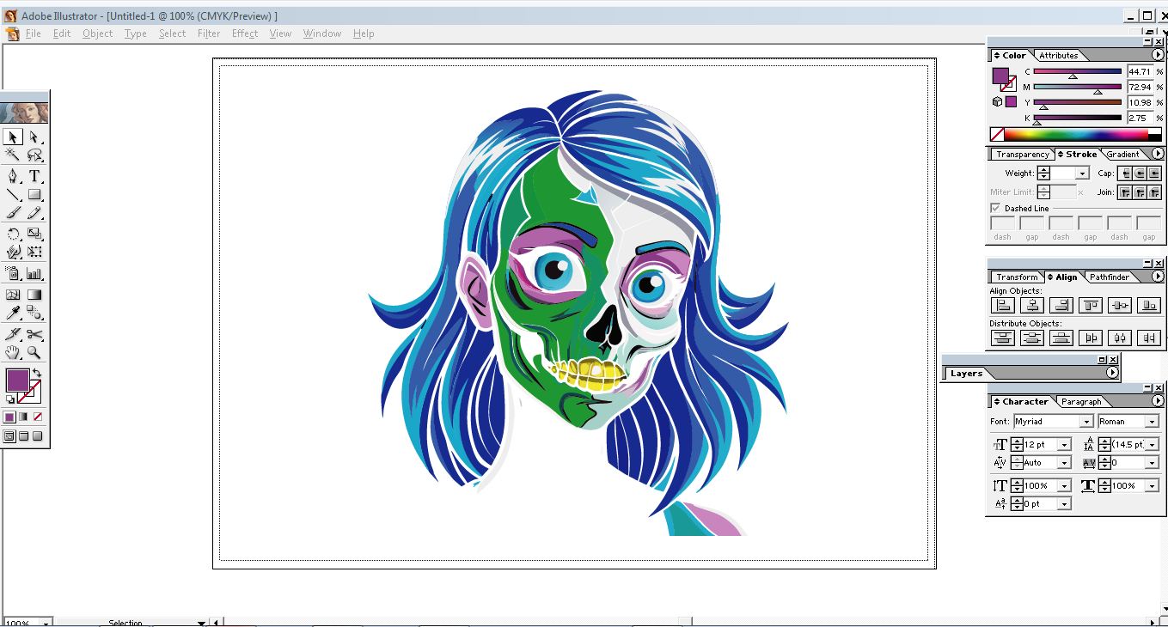Click the Venus image at top of toolbox
Screen dimensions: 1168x627
[x=25, y=113]
